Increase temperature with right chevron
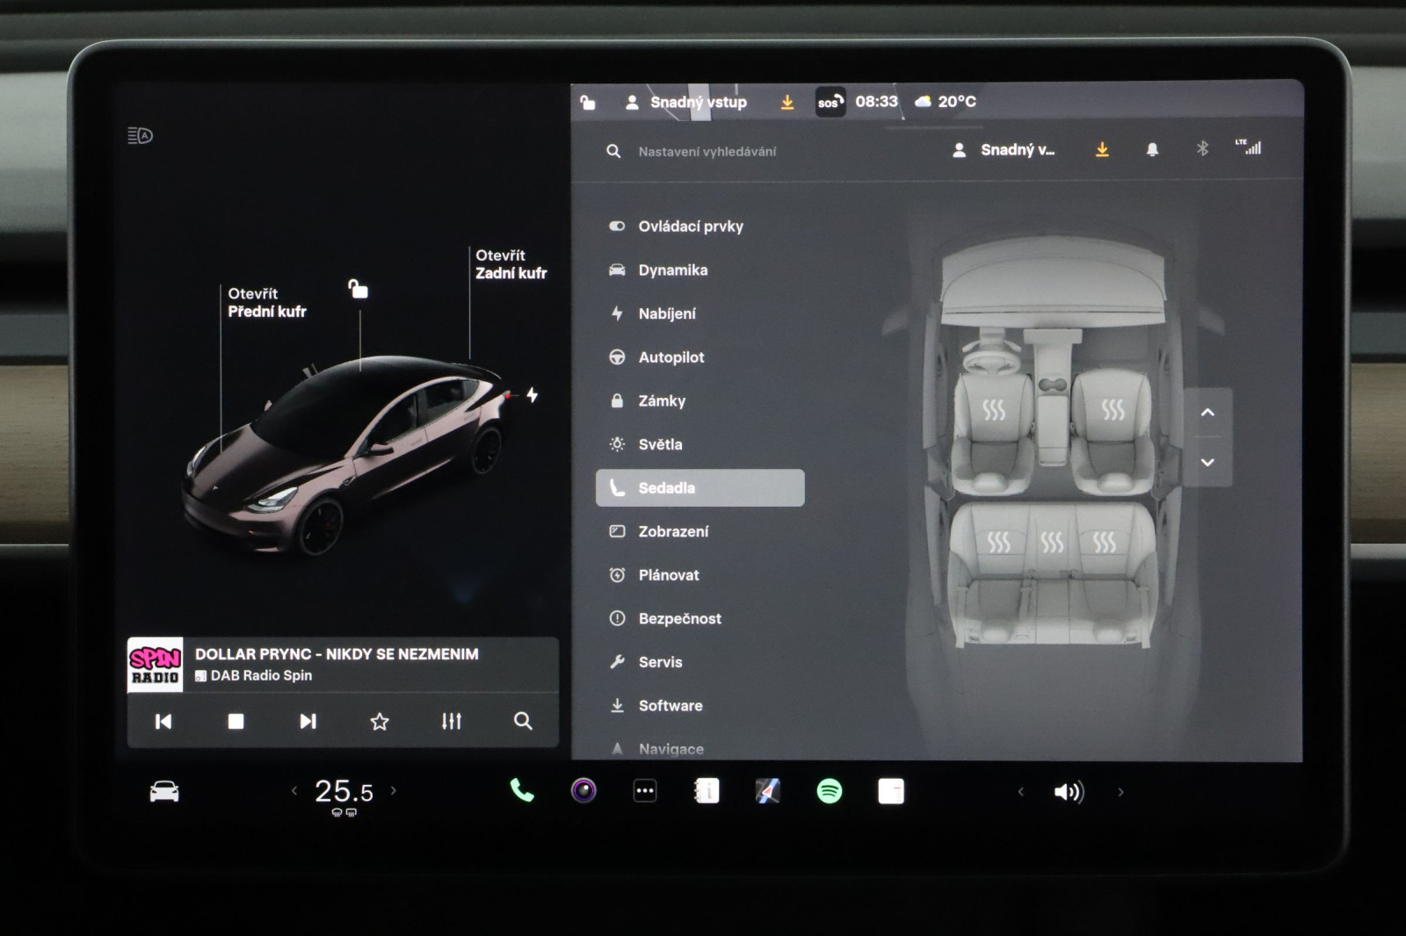1406x936 pixels. click(394, 791)
